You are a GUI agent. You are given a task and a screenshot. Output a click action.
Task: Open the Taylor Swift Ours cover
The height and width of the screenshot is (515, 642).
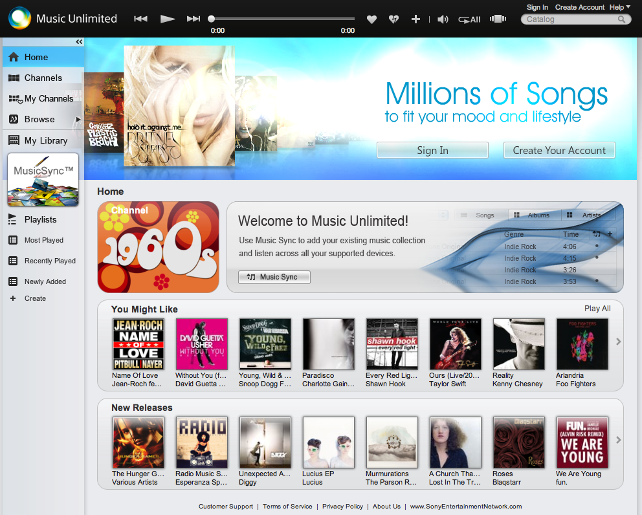click(x=456, y=344)
